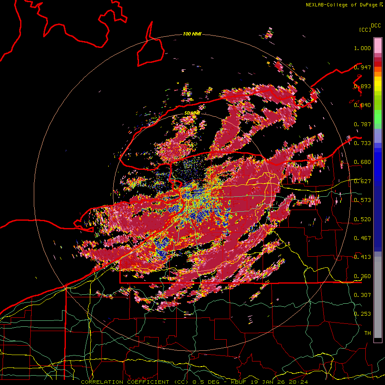Click the KBUF station identifier in caption
This screenshot has width=385, height=385.
(x=239, y=382)
